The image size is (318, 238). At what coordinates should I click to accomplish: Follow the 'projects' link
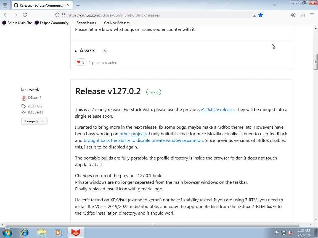point(139,134)
